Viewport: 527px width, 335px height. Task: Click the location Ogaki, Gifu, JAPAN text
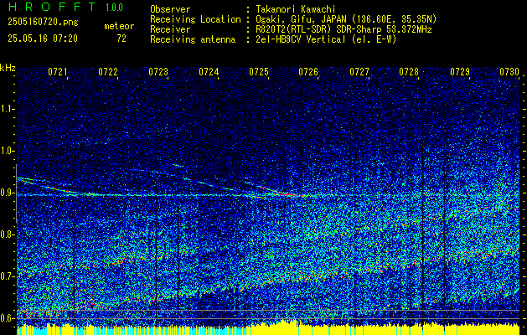pyautogui.click(x=346, y=19)
